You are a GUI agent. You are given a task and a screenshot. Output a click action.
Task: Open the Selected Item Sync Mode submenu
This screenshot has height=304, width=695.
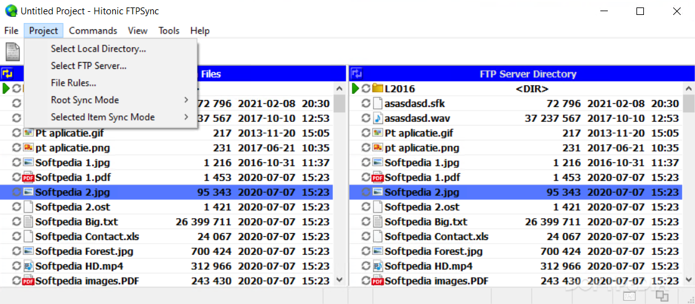point(111,117)
